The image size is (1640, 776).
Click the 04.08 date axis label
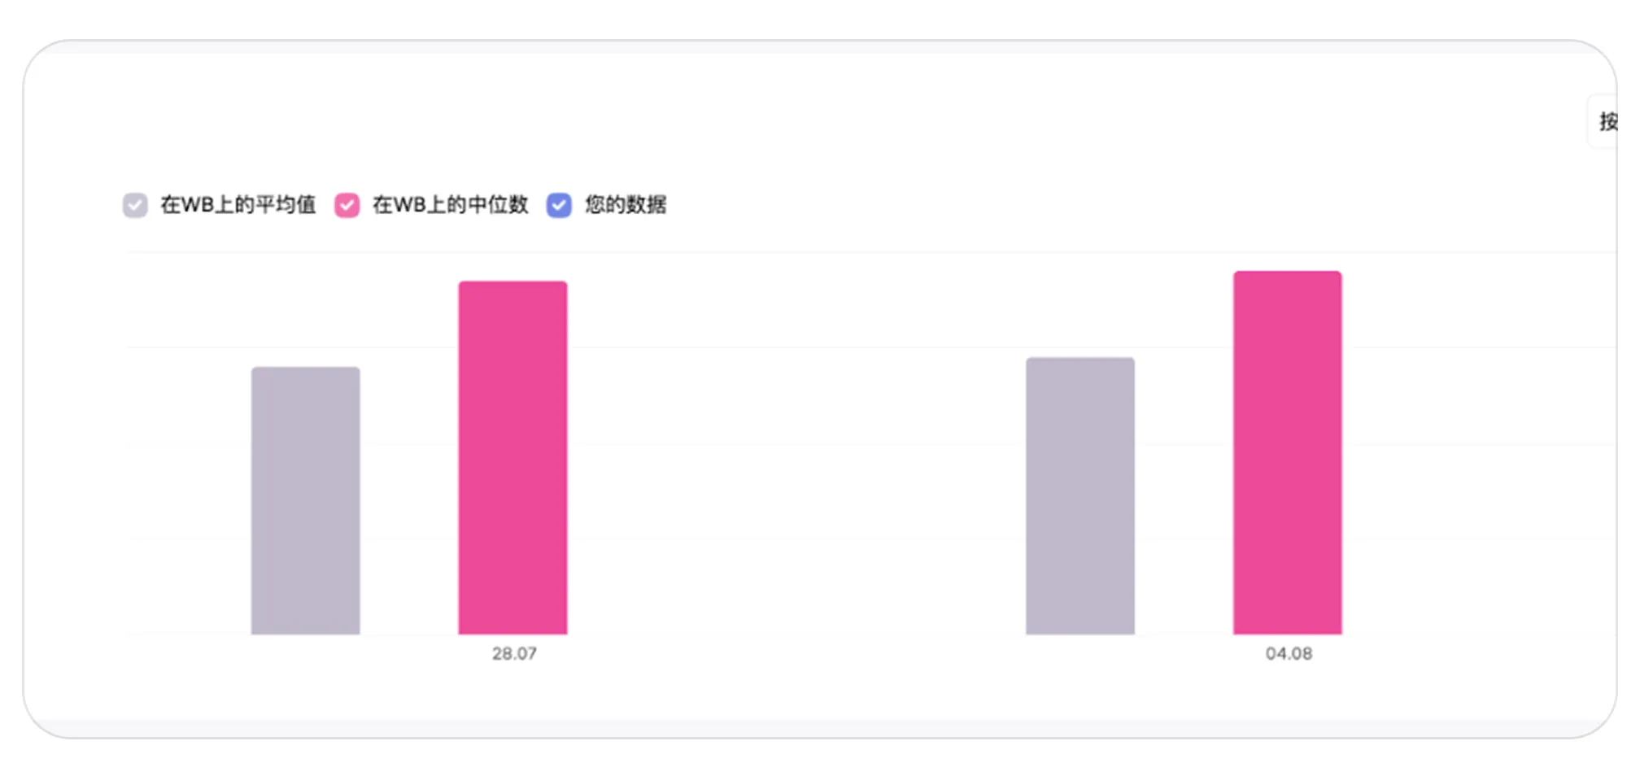1289,653
